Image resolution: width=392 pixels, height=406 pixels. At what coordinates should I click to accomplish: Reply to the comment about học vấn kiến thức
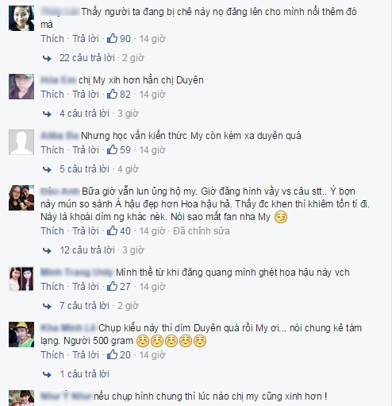point(86,150)
